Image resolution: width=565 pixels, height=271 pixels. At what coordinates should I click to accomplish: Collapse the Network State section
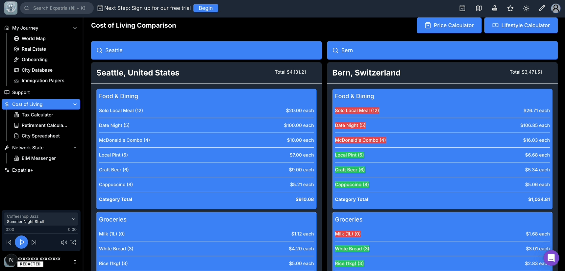coord(75,148)
